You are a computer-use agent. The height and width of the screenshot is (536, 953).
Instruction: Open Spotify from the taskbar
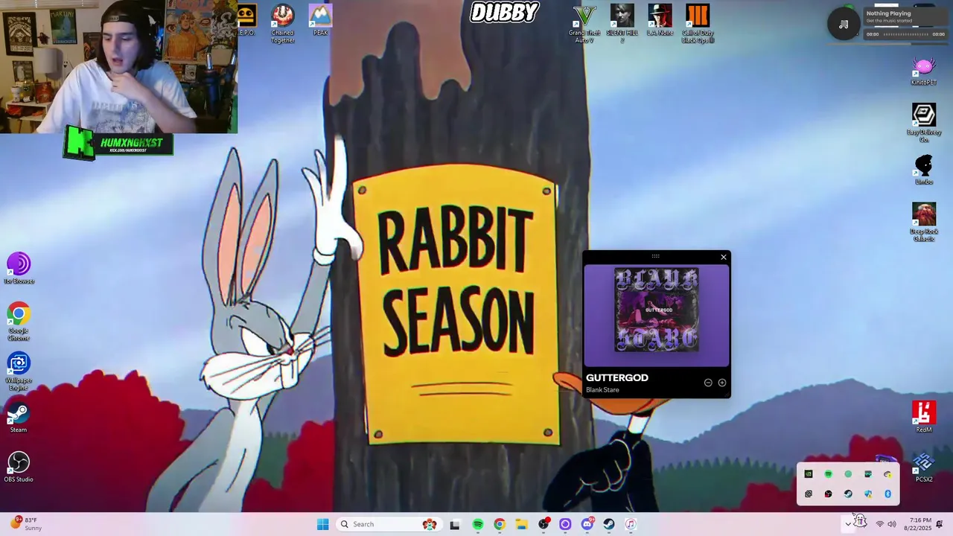click(x=477, y=524)
